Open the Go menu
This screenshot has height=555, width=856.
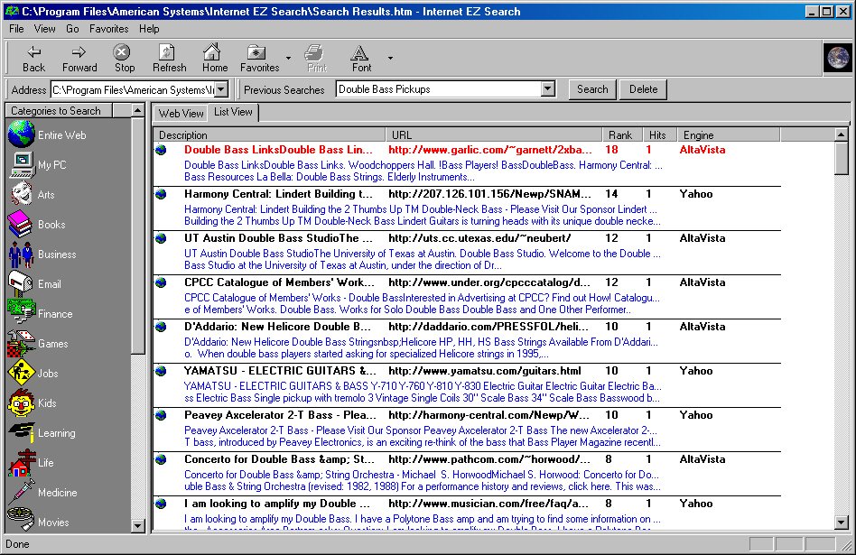click(72, 29)
